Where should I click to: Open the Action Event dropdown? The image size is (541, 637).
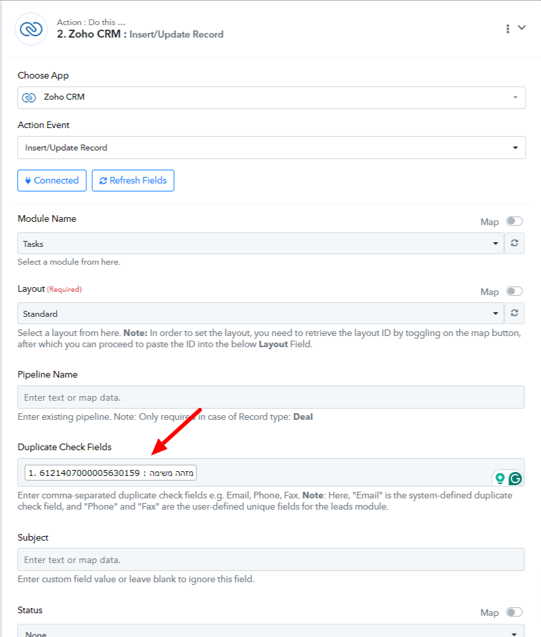click(271, 147)
